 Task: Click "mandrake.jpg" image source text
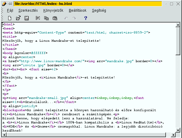click(x=119, y=61)
